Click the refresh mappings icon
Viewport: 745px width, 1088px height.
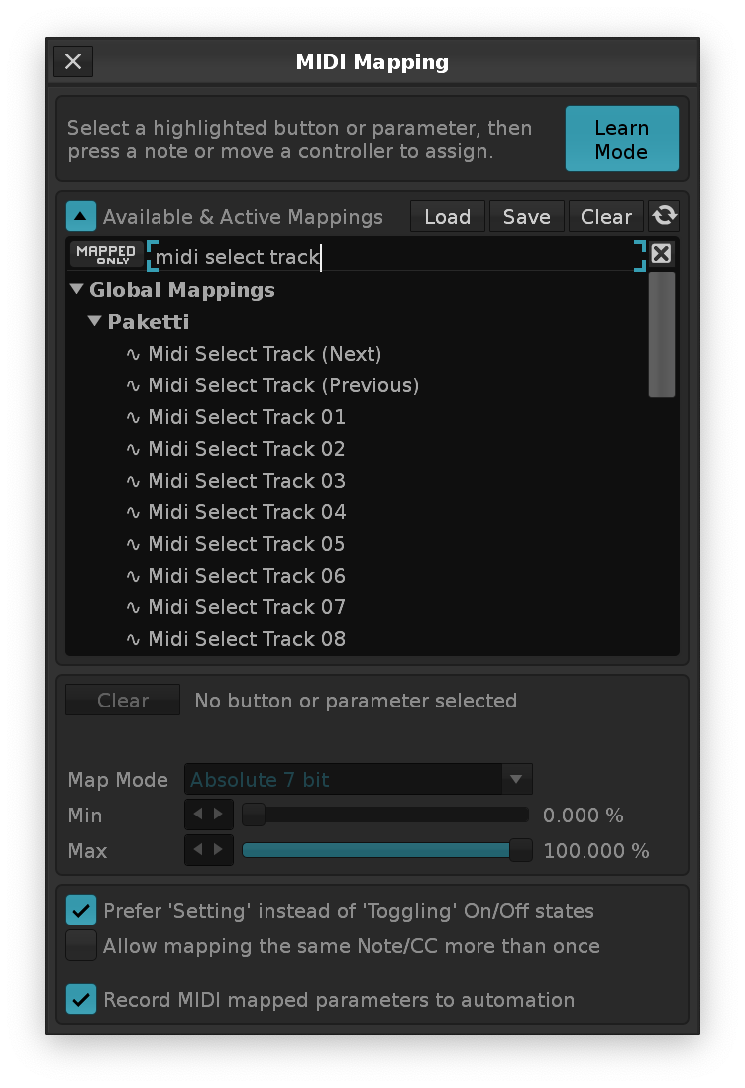coord(664,216)
